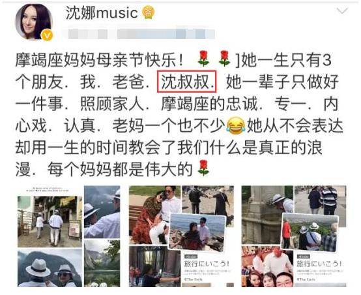361x295 pixels.
Task: Open the profile avatar of 沈娜music
Action: coord(34,22)
